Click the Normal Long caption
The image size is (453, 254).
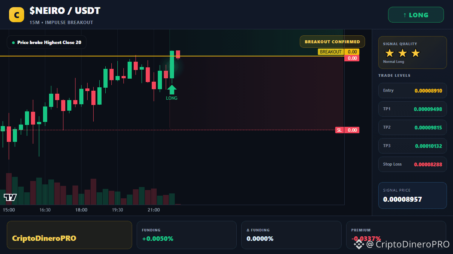[393, 62]
